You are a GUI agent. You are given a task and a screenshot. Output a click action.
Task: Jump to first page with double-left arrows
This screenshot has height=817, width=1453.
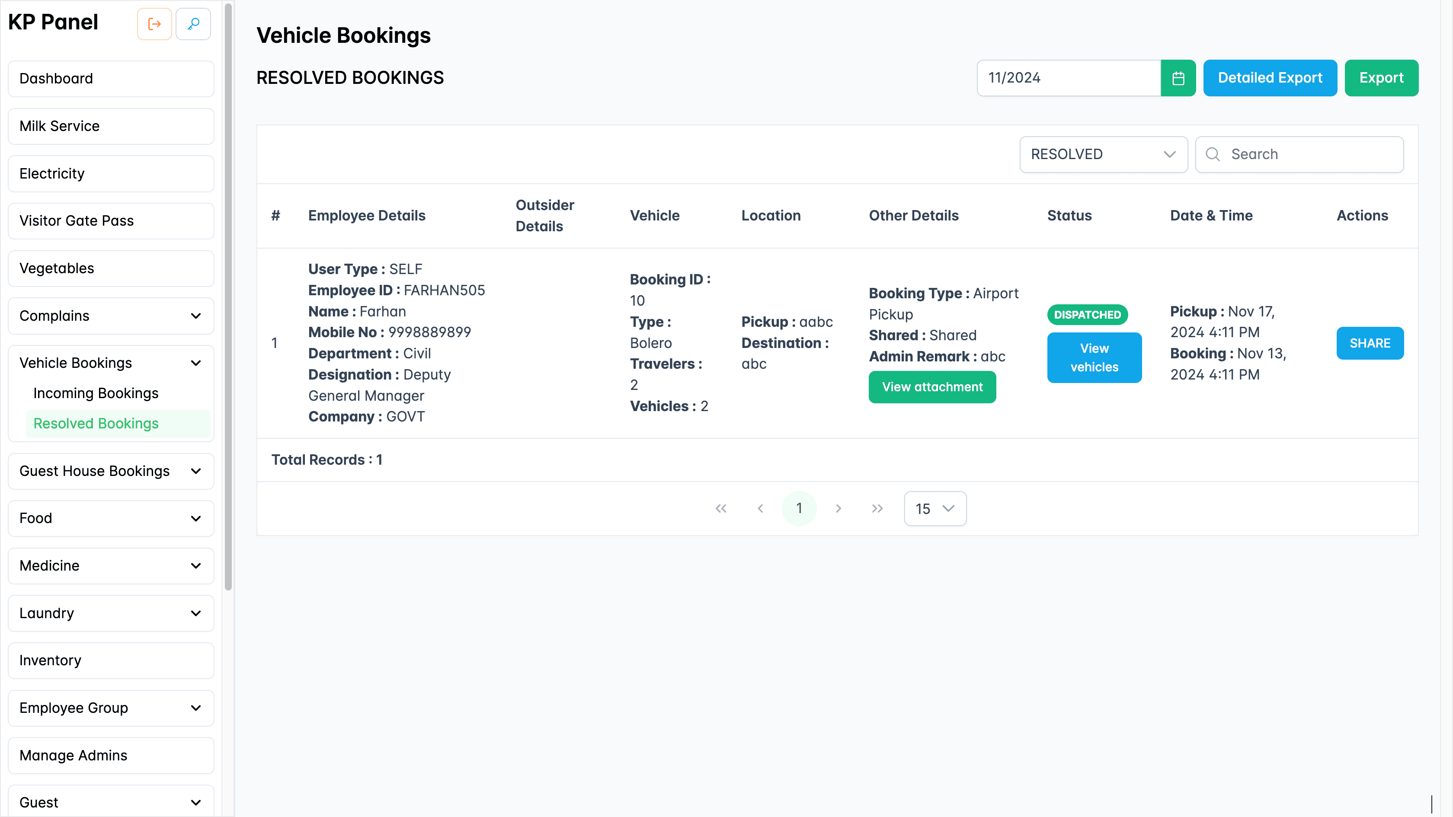coord(721,508)
